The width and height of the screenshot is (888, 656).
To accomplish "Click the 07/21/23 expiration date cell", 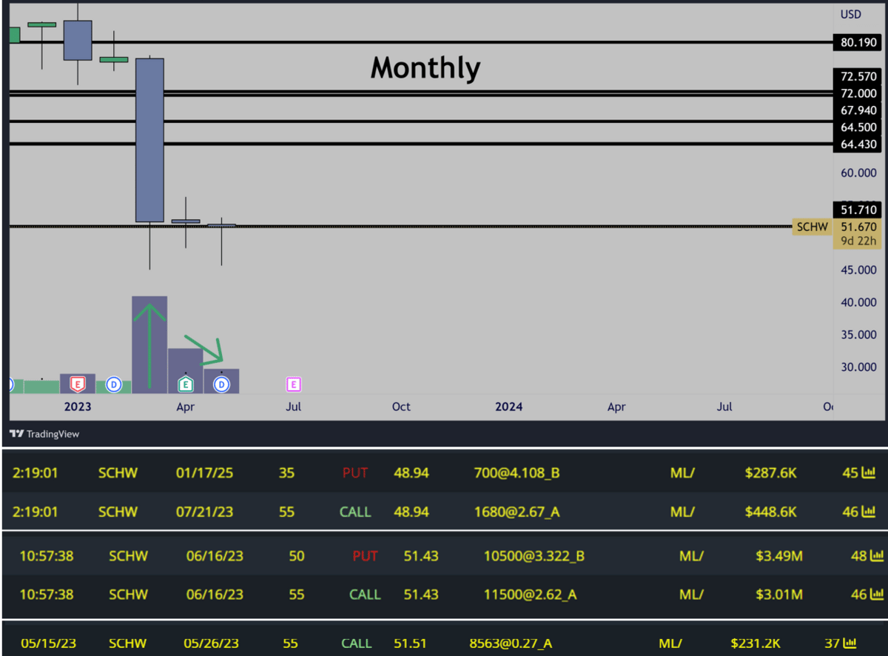I will click(x=204, y=512).
